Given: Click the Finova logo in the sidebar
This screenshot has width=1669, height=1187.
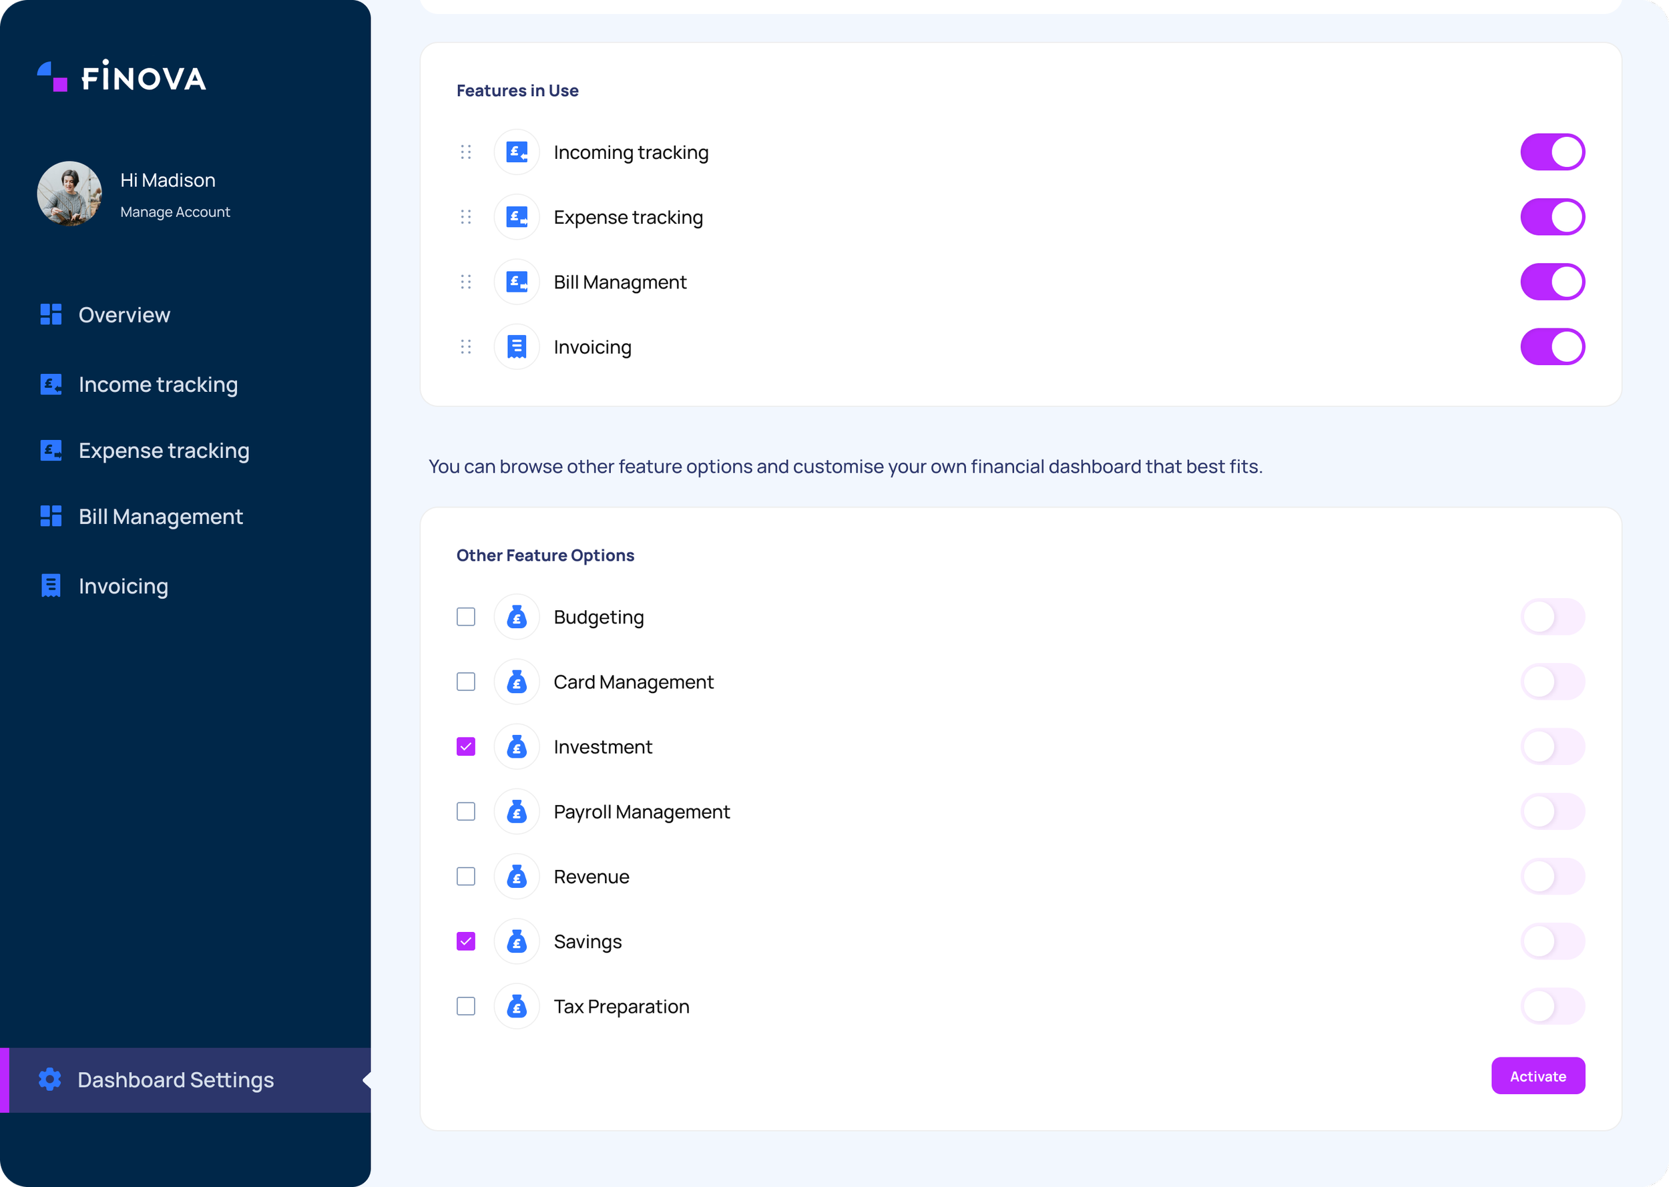Looking at the screenshot, I should [x=122, y=77].
